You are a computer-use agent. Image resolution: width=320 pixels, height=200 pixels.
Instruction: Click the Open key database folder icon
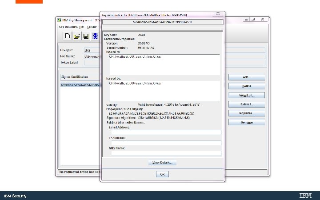coord(77,36)
